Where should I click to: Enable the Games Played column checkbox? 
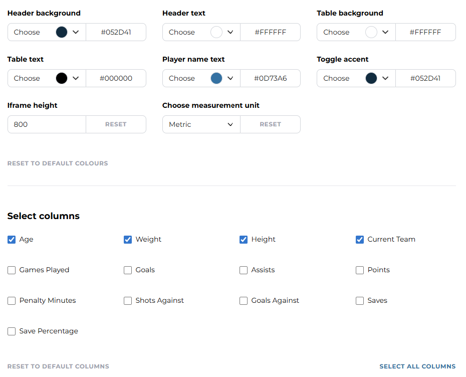12,270
